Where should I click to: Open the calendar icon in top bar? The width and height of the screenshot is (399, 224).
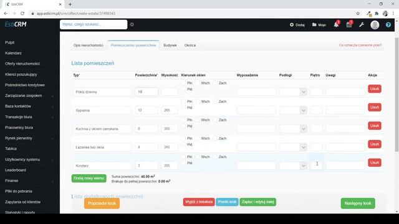(x=349, y=25)
